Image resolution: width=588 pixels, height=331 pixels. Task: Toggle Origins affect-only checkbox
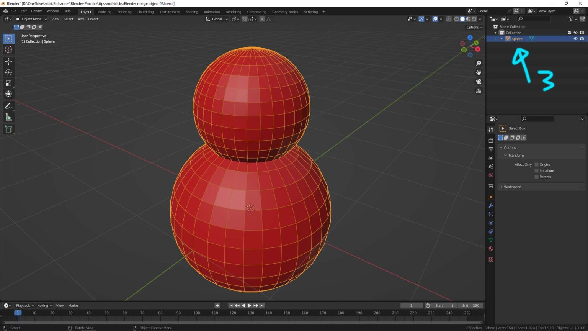(536, 164)
